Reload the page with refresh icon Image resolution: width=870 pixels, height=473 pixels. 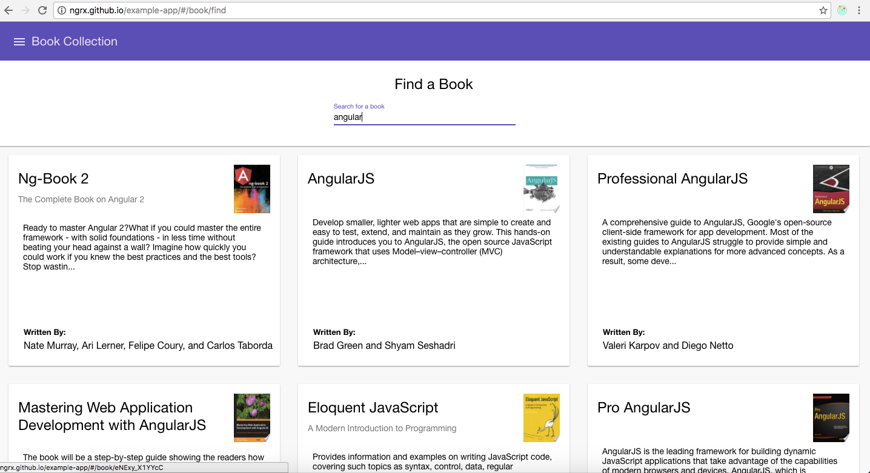42,10
